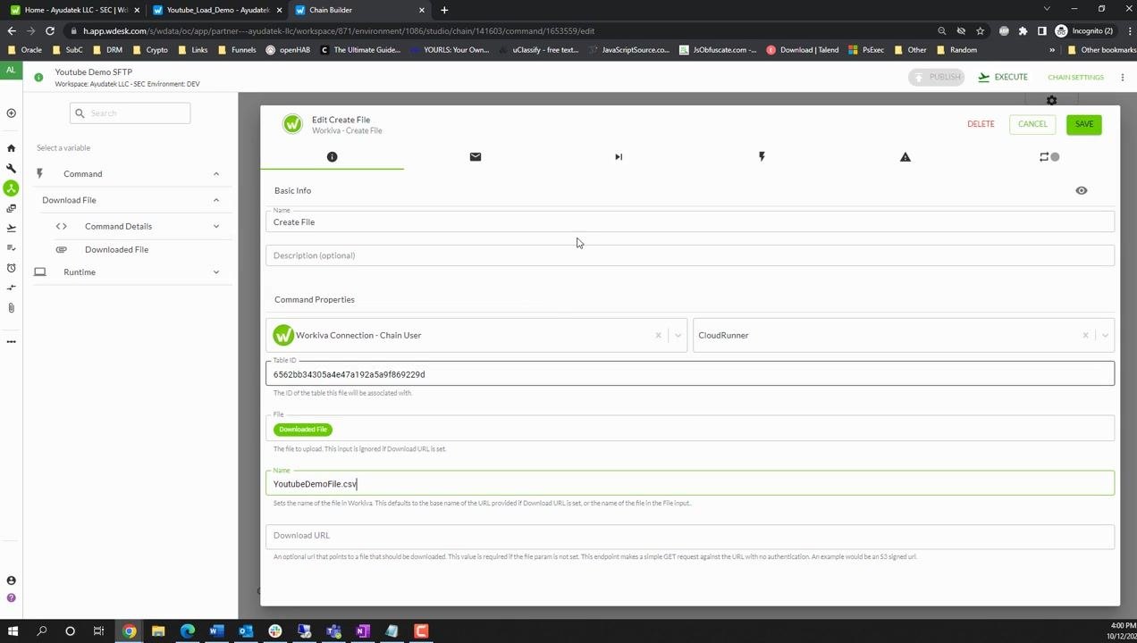
Task: Click the plus create icon in sidebar
Action: click(11, 113)
